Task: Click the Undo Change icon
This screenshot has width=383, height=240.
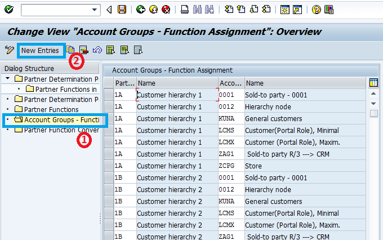Action: pyautogui.click(x=97, y=50)
